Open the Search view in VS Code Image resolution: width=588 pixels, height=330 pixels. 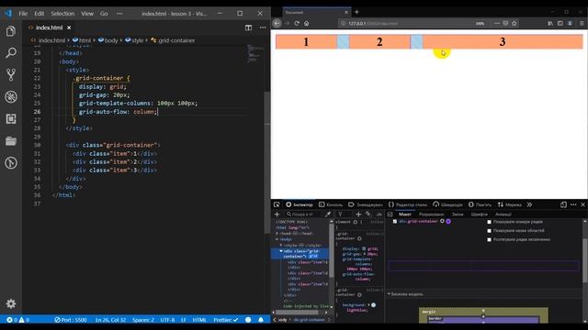tap(11, 53)
